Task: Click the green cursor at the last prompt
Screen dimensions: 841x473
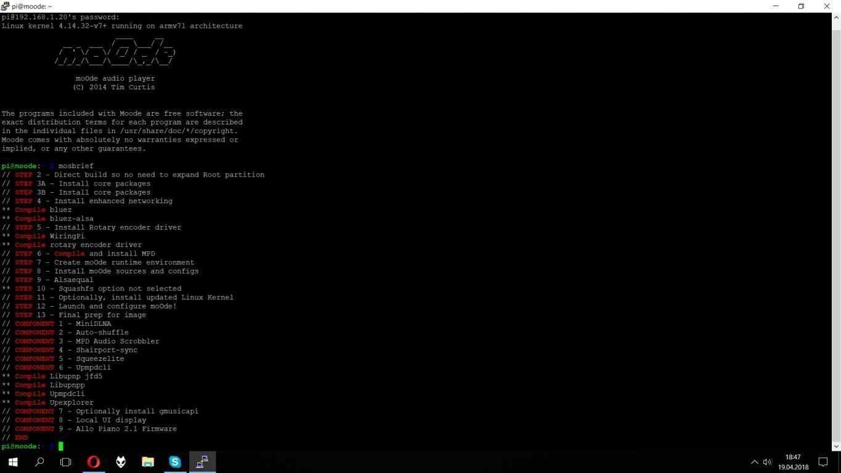Action: point(60,447)
